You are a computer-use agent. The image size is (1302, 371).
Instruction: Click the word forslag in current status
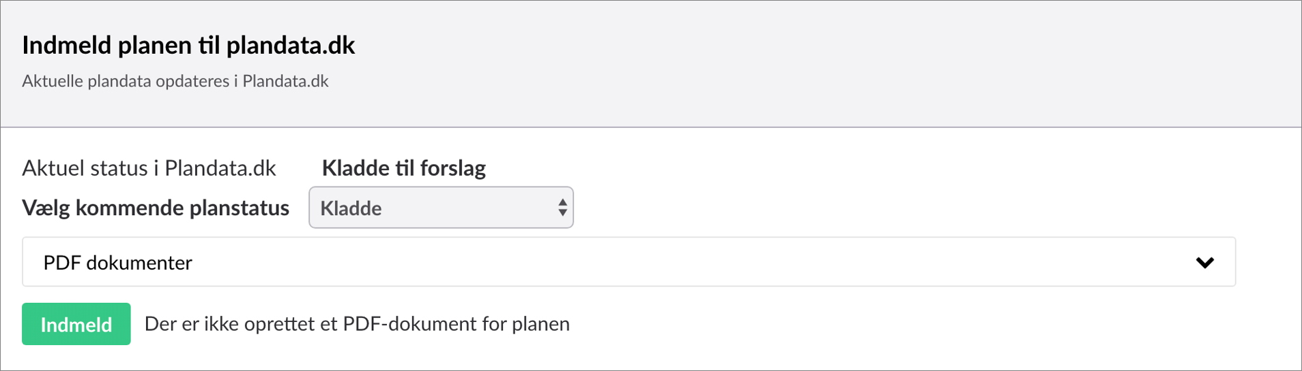point(453,168)
